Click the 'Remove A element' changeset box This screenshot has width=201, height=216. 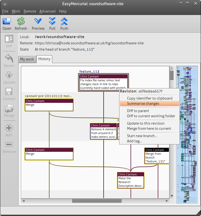pos(103,131)
